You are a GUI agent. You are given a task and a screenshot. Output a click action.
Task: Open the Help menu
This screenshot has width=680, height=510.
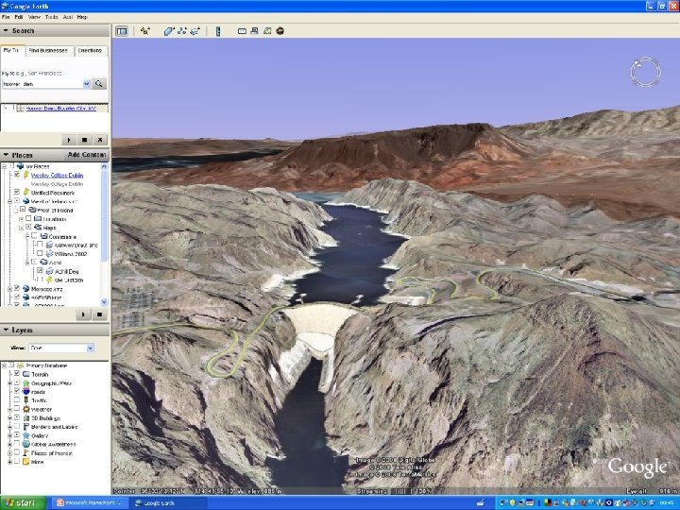82,17
